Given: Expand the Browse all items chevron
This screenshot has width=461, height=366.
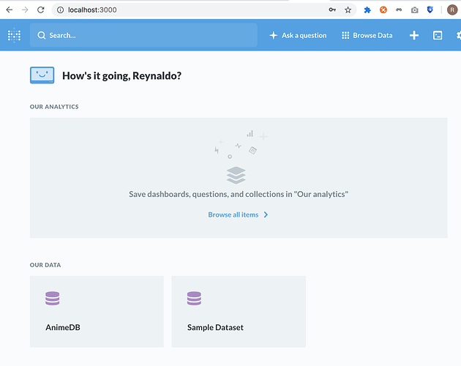Looking at the screenshot, I should (x=266, y=214).
